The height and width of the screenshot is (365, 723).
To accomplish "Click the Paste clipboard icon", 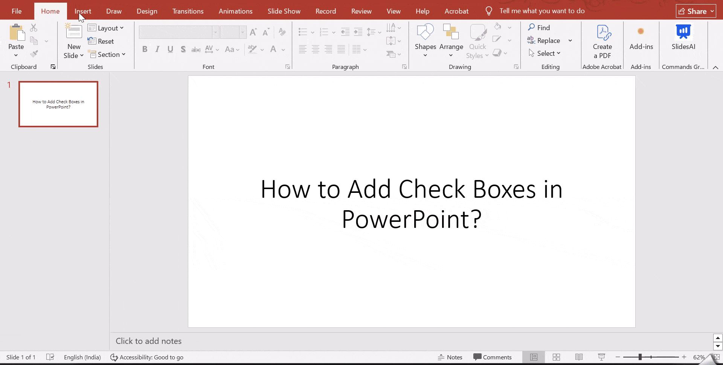I will [16, 33].
